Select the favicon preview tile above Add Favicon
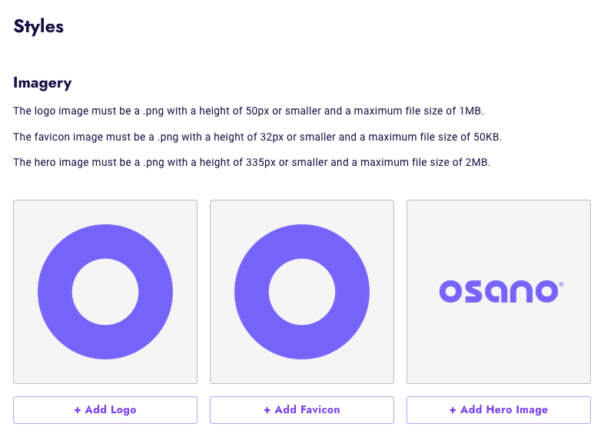 [x=301, y=292]
